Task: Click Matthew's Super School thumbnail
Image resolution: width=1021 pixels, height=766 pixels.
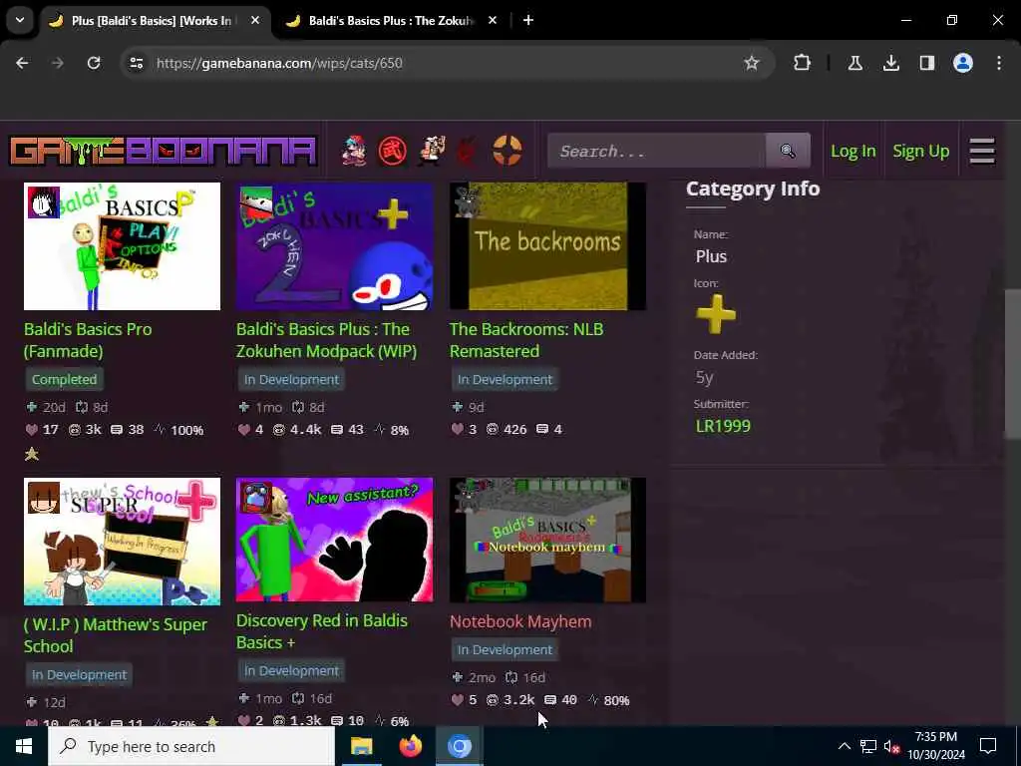Action: tap(122, 542)
